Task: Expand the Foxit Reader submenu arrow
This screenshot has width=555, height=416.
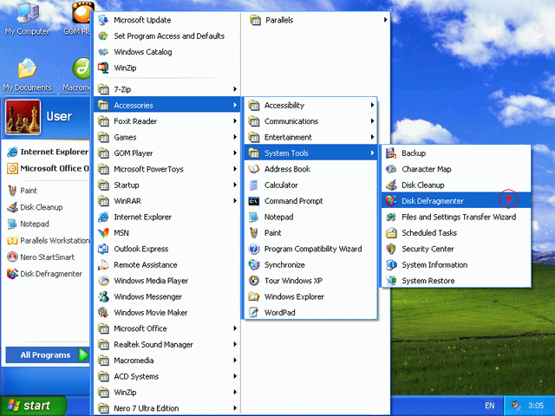Action: [x=235, y=121]
